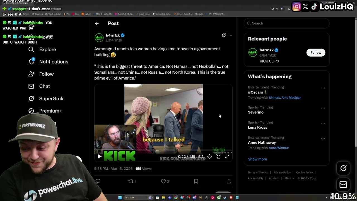This screenshot has height=201, width=357.
Task: Share the post via share icon
Action: (229, 181)
